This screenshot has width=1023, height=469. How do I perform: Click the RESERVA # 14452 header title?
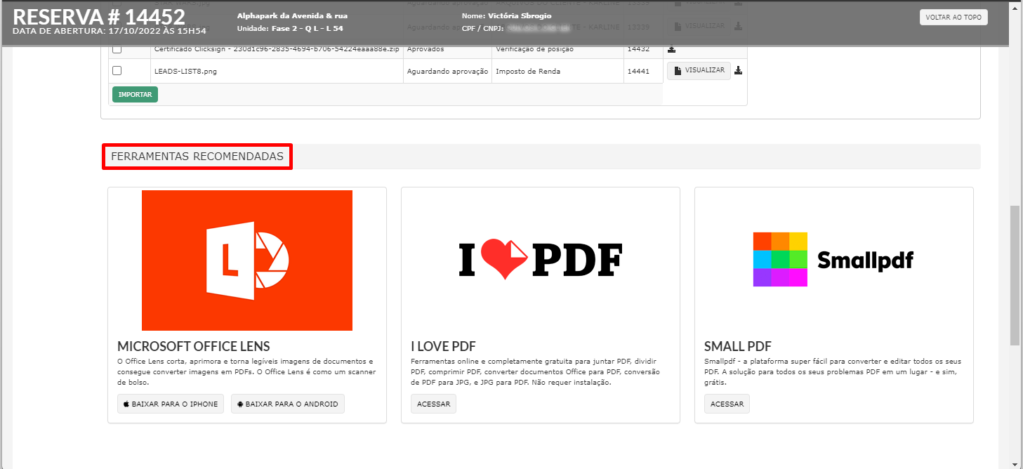click(x=99, y=16)
